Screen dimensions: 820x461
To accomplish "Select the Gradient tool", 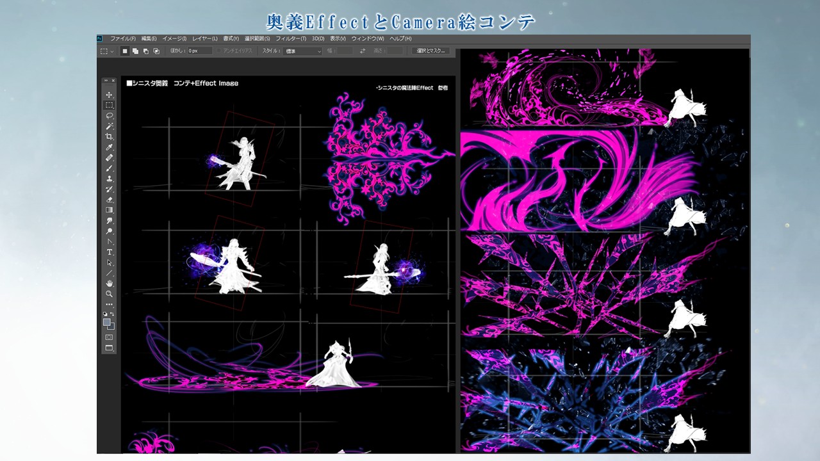I will (x=110, y=210).
